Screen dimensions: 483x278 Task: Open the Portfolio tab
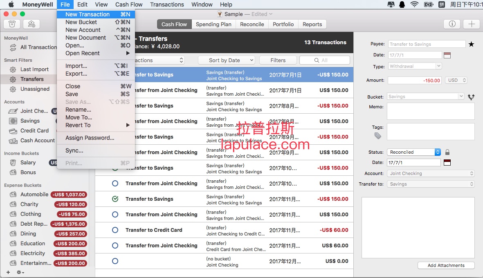283,24
